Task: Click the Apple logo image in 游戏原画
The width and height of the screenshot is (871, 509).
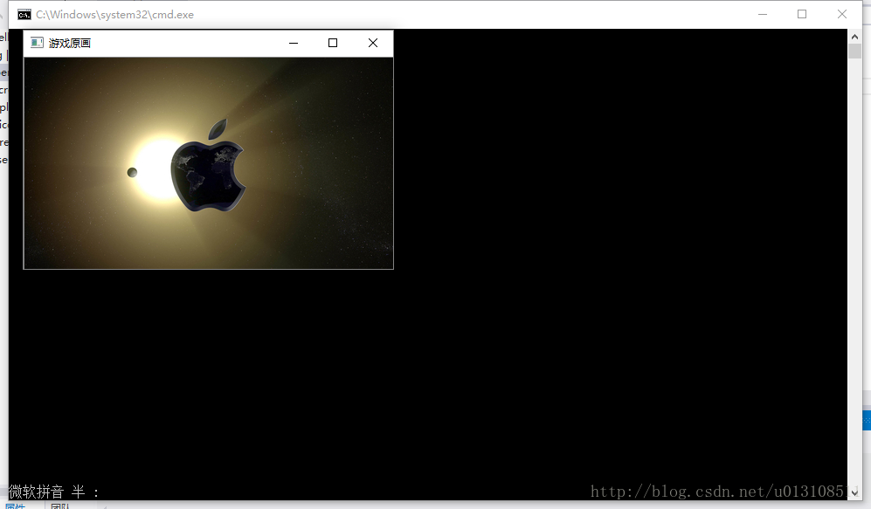Action: pyautogui.click(x=208, y=165)
